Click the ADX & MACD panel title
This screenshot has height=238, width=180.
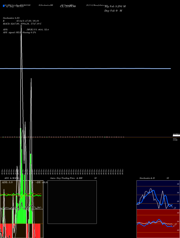[12, 178]
